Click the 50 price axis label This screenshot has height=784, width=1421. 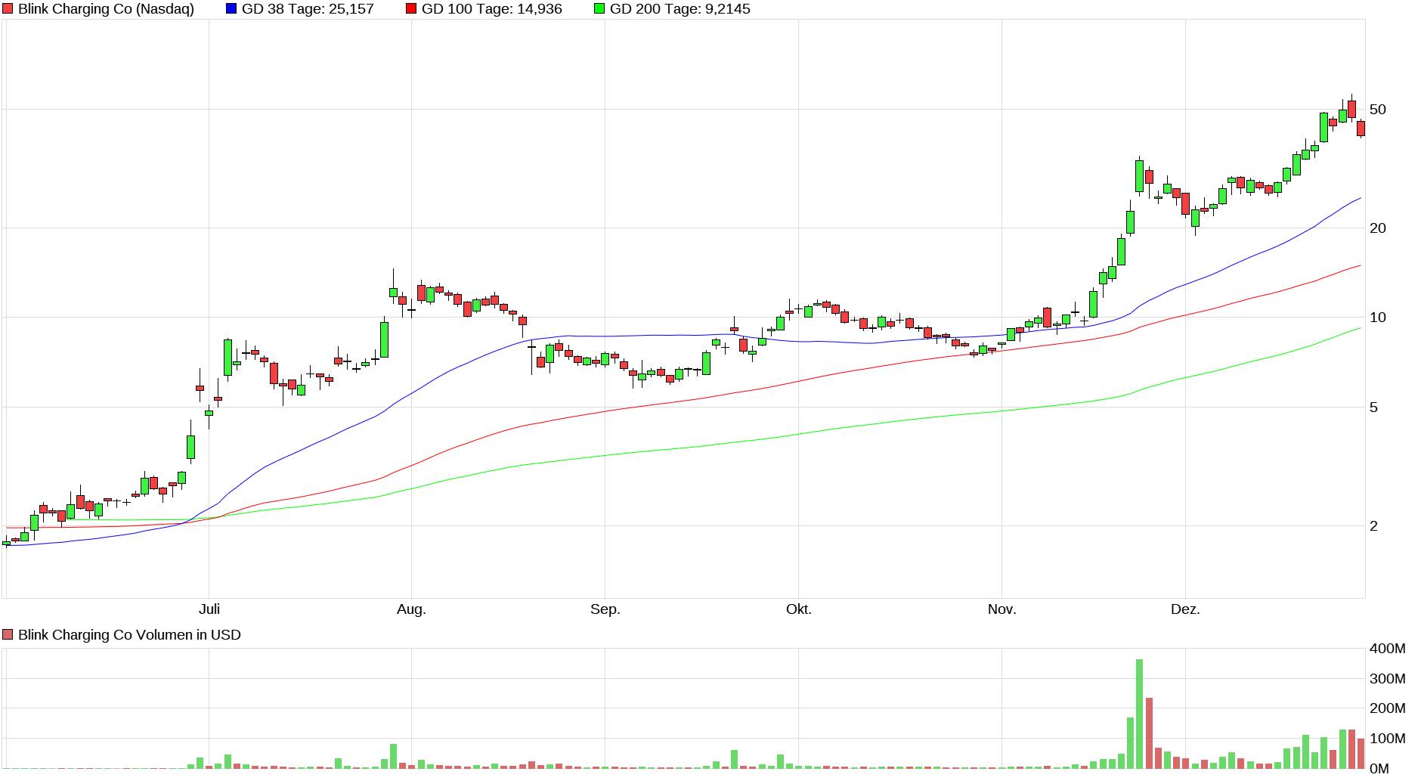[x=1377, y=110]
